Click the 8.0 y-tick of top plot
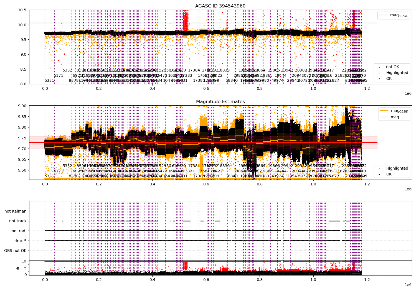 (23, 84)
